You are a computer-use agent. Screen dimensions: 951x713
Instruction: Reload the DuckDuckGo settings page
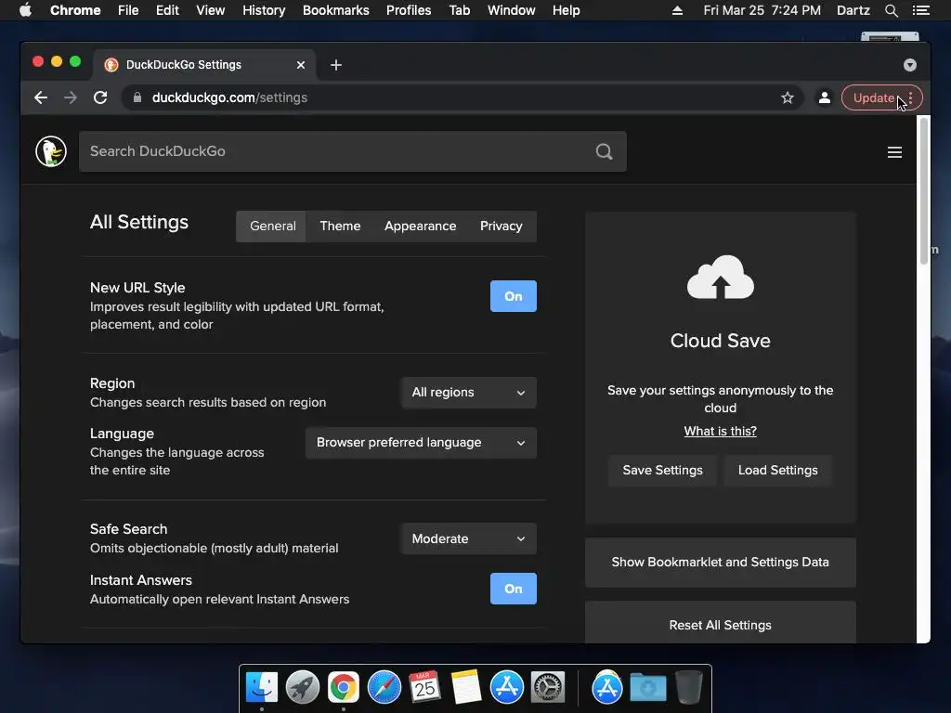(100, 97)
